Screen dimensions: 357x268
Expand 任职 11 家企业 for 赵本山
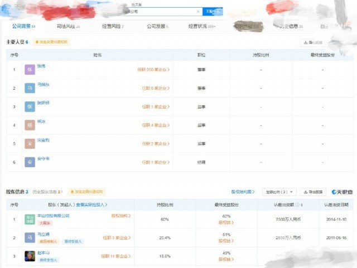click(116, 256)
